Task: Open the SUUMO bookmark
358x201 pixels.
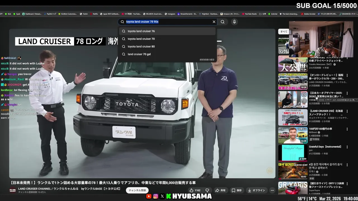Action: [348, 14]
